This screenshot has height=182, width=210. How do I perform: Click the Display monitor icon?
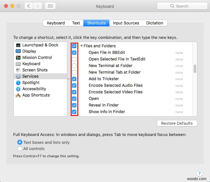click(x=18, y=51)
